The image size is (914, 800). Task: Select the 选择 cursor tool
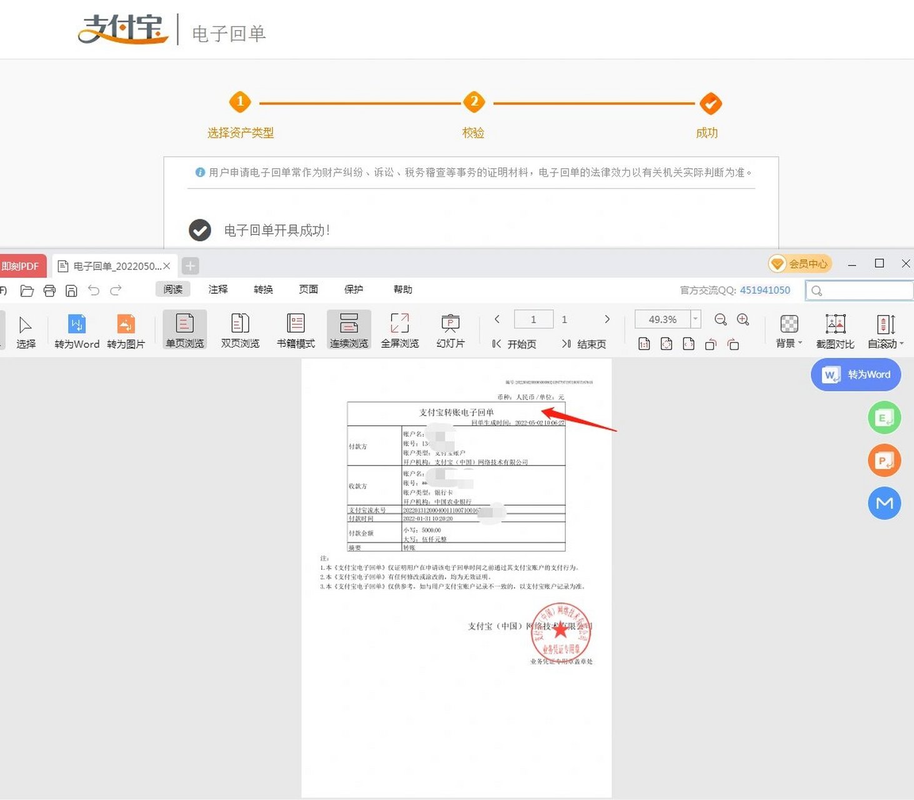[26, 332]
